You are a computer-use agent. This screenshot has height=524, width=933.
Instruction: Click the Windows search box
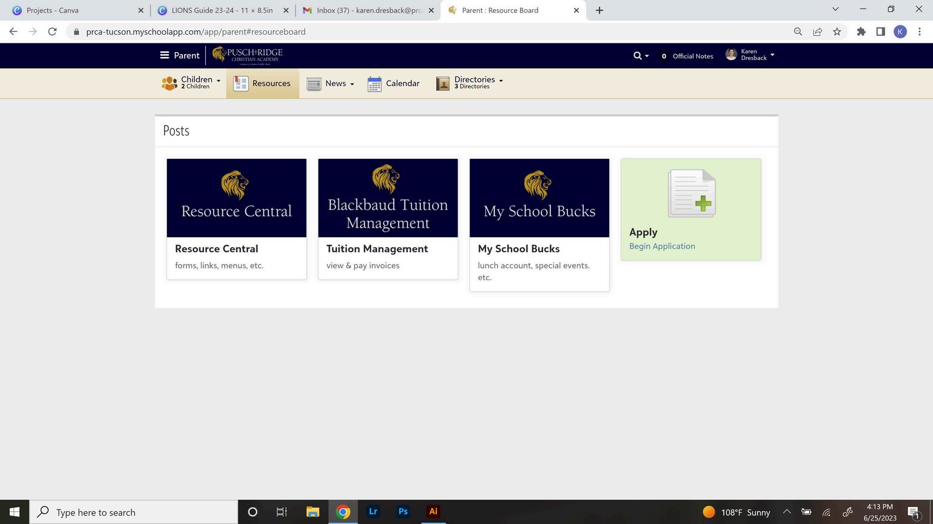click(x=134, y=512)
